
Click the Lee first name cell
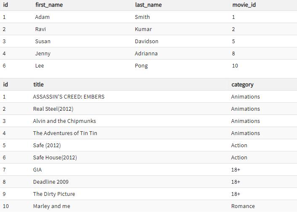(x=40, y=65)
